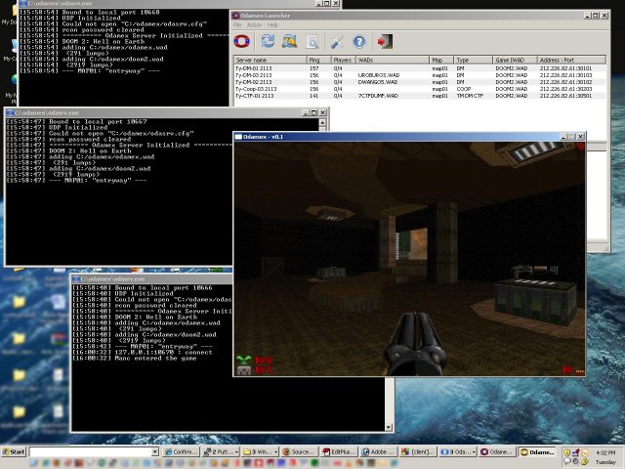Sort by Players column header

pos(343,60)
